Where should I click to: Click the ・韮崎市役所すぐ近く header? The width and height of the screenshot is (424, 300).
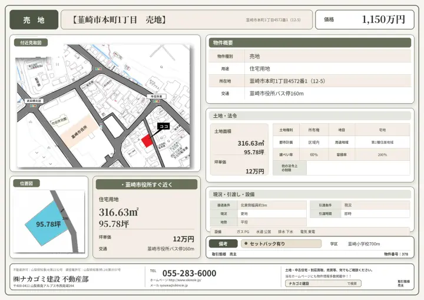[147, 184]
